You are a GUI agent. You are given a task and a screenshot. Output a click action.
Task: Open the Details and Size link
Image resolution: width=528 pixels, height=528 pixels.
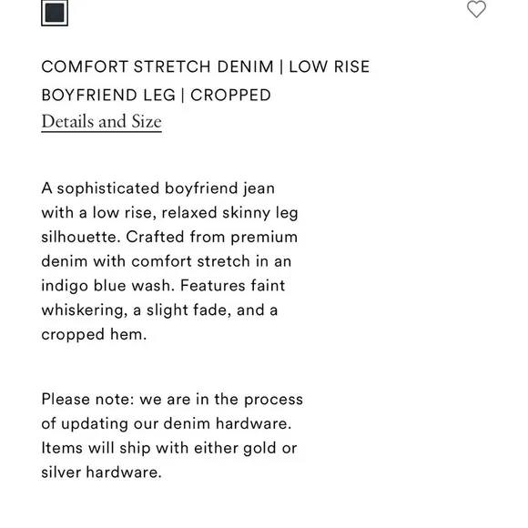[x=101, y=122]
